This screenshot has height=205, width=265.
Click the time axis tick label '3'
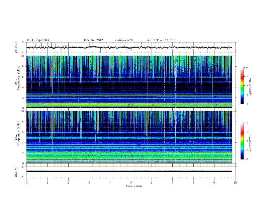[x=89, y=183]
